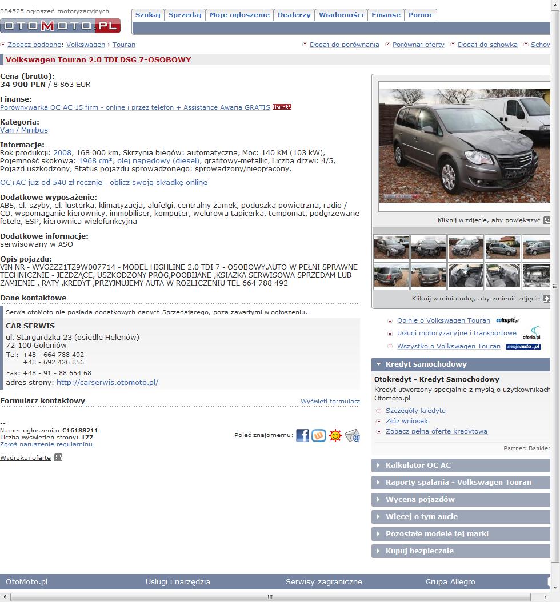560x602 pixels.
Task: Click Porównaj oferty link
Action: 418,45
